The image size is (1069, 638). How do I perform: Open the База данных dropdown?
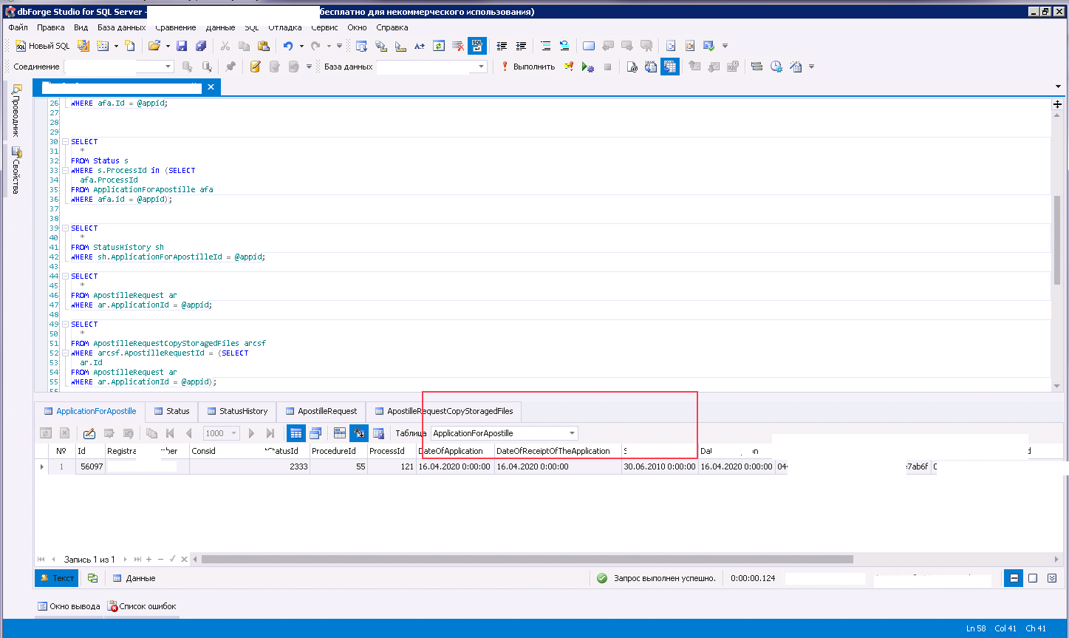[482, 67]
